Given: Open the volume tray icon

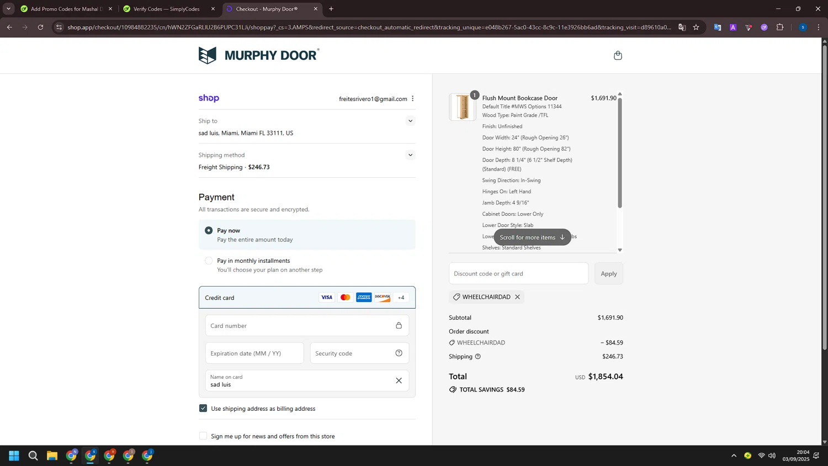Looking at the screenshot, I should click(772, 456).
